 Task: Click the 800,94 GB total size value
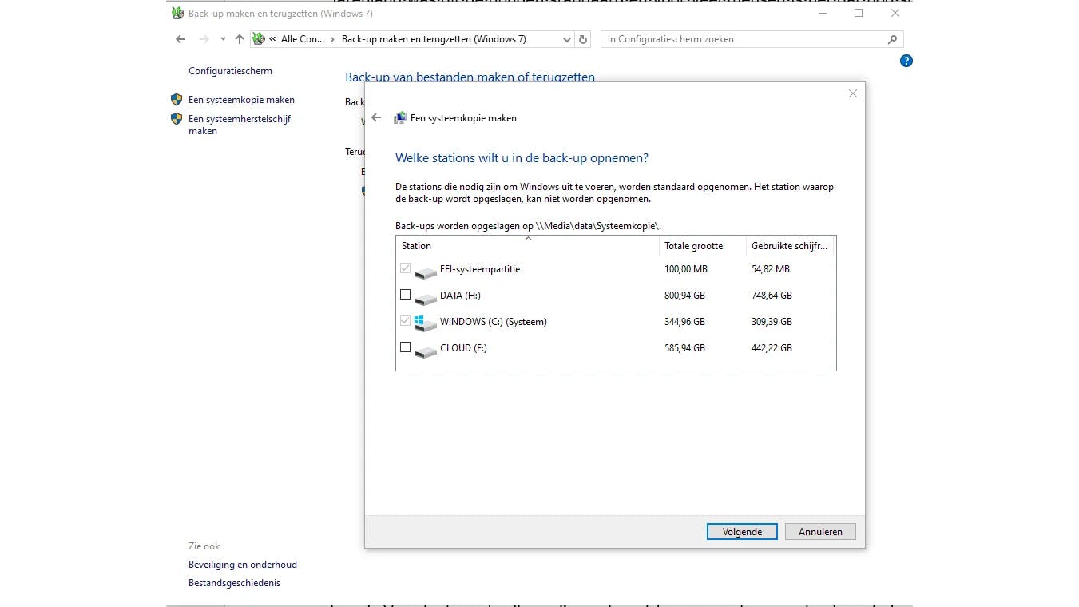pos(684,296)
